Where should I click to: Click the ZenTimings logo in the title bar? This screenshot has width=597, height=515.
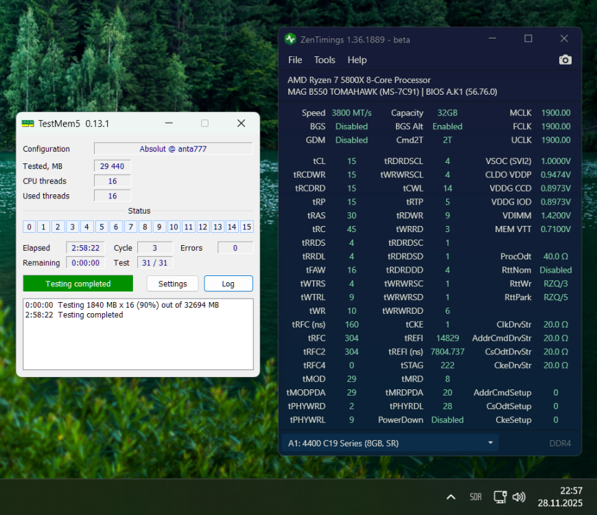click(290, 39)
